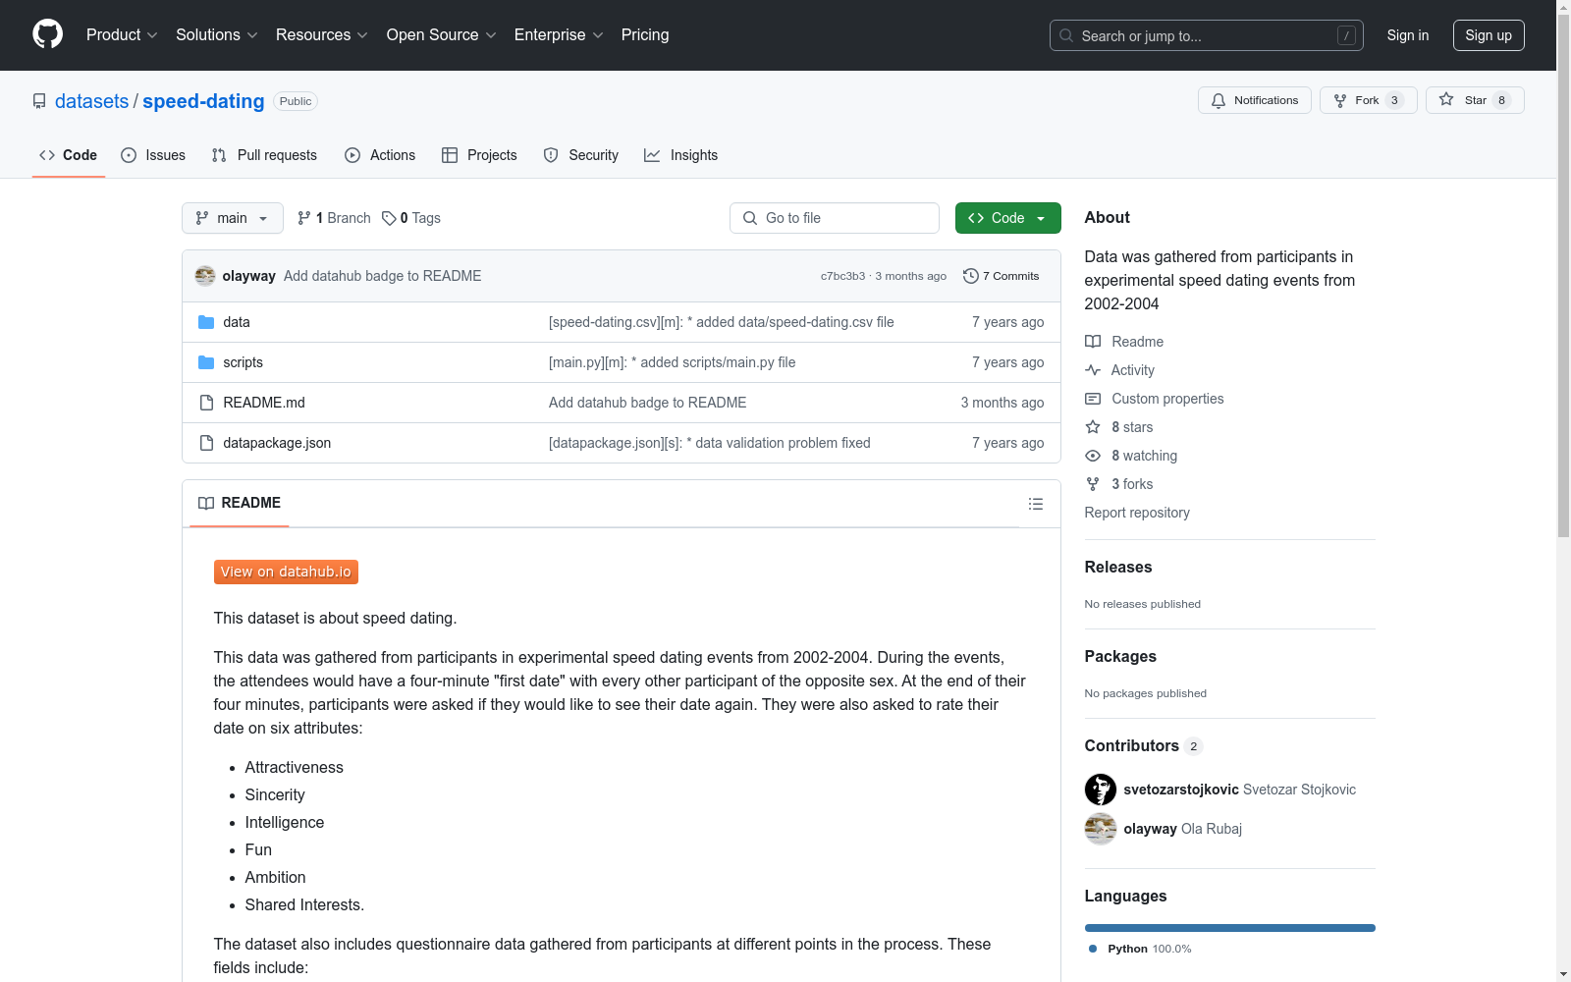Click the olayway avatar in commit header
Screen dimensions: 1571x982
tap(205, 276)
